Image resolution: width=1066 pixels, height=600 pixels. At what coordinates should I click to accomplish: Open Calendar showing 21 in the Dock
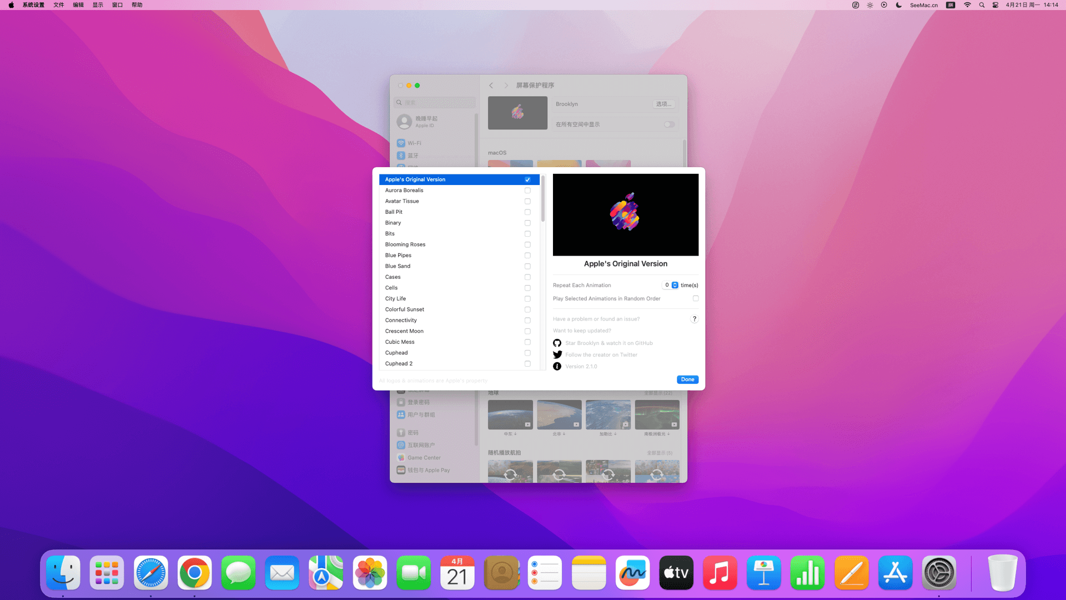pos(457,573)
